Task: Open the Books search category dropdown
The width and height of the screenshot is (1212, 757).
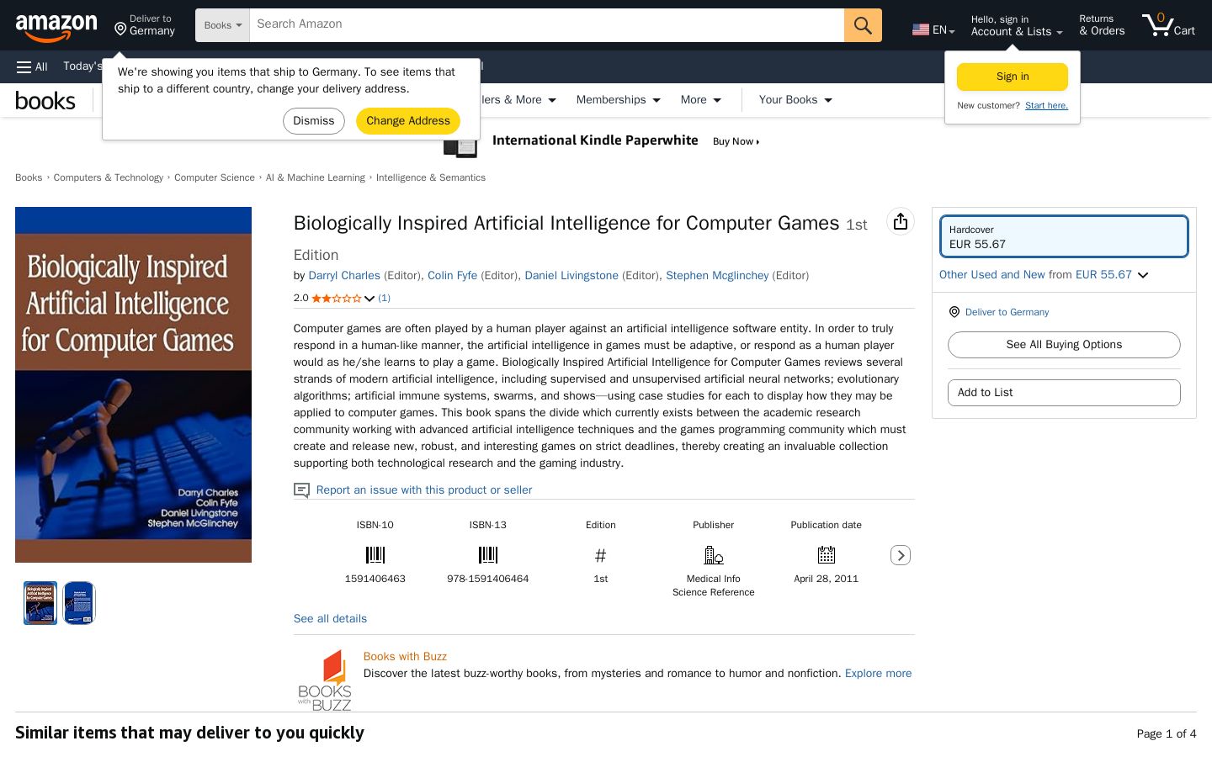Action: click(x=222, y=25)
